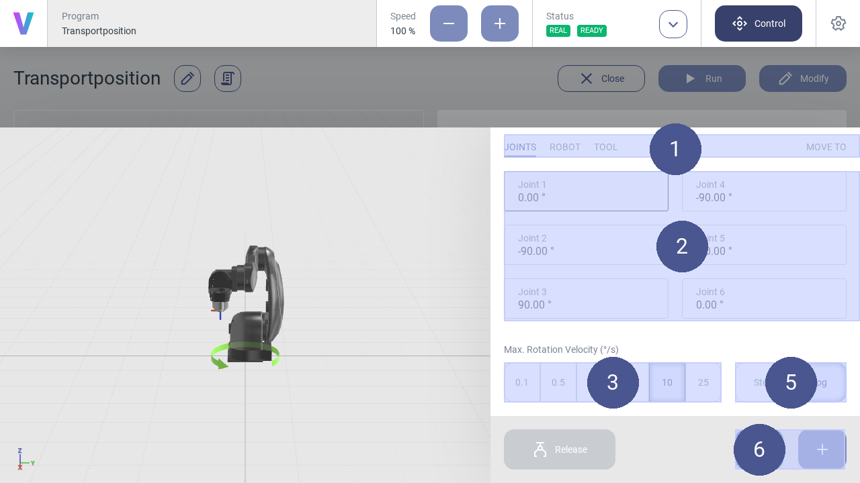Select 10 degrees per second velocity
The width and height of the screenshot is (860, 483).
click(667, 382)
